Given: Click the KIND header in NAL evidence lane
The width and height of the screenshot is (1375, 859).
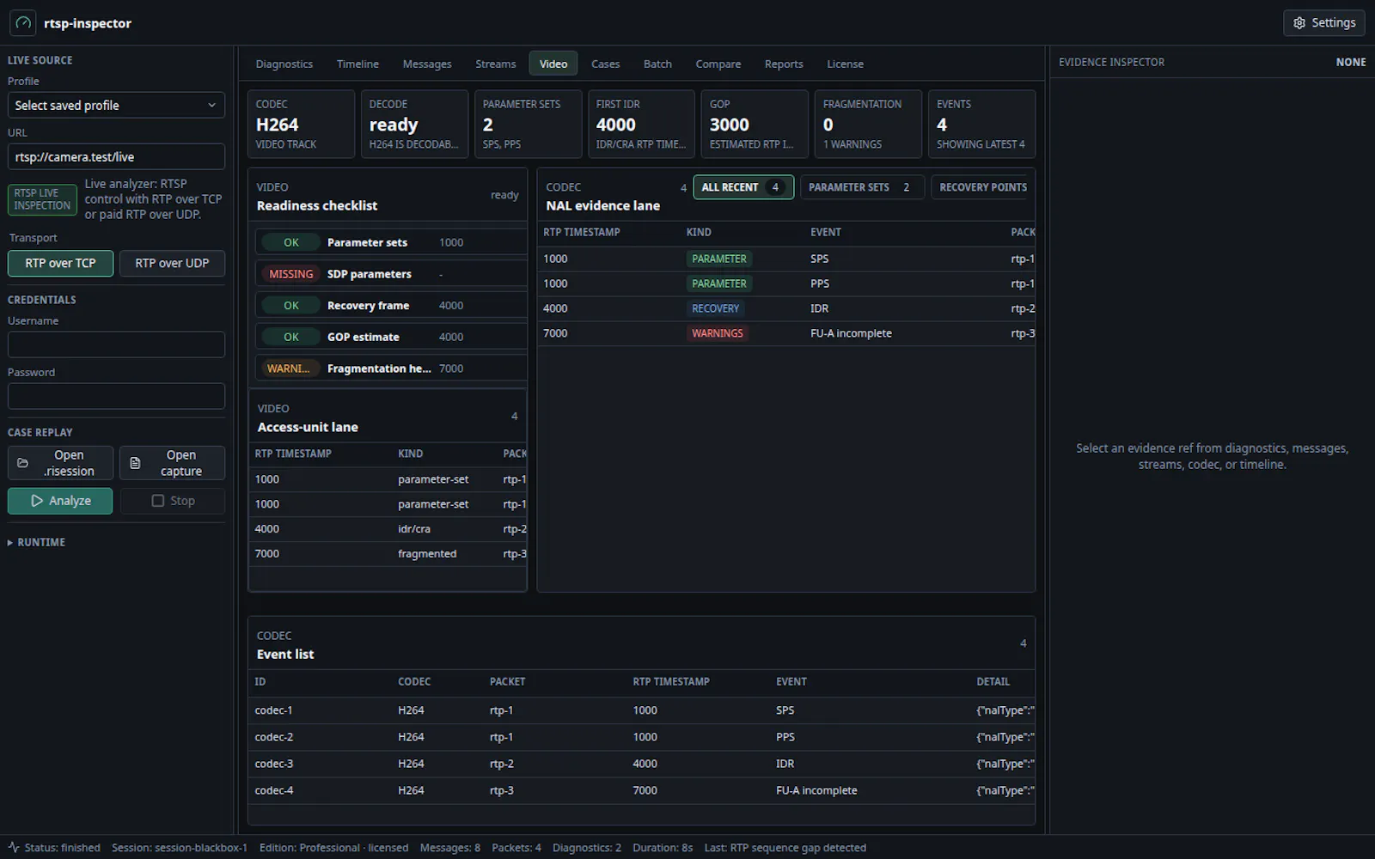Looking at the screenshot, I should pyautogui.click(x=699, y=232).
